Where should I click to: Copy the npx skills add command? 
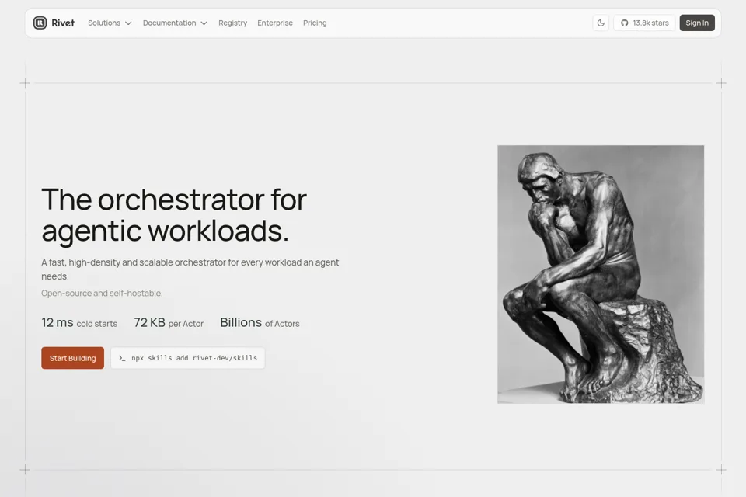(x=188, y=358)
